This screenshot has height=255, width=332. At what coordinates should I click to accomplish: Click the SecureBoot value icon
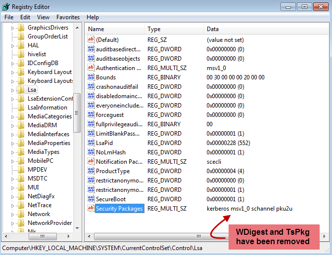point(91,199)
